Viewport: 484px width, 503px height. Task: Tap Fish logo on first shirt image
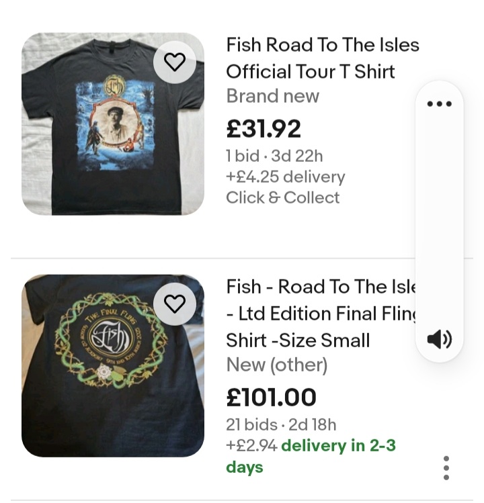tap(114, 86)
